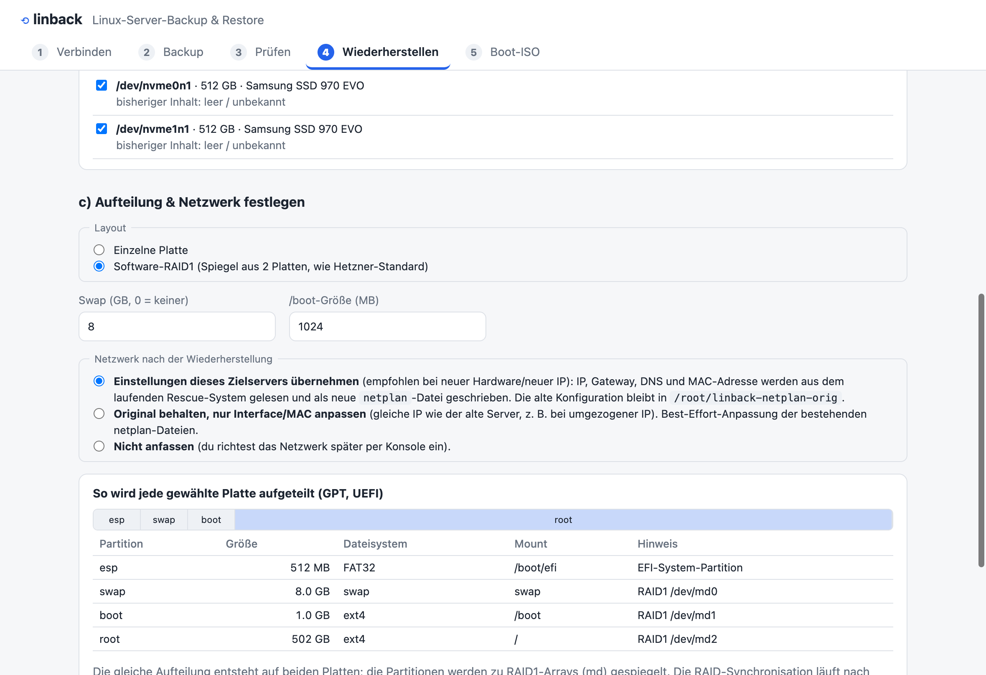Click the 8.0 GB swap size cell
The image size is (986, 675).
coord(312,591)
